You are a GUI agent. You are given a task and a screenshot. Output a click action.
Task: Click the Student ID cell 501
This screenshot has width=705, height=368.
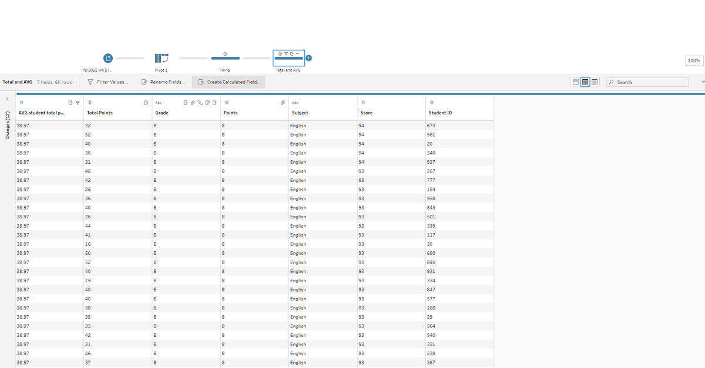click(x=460, y=217)
